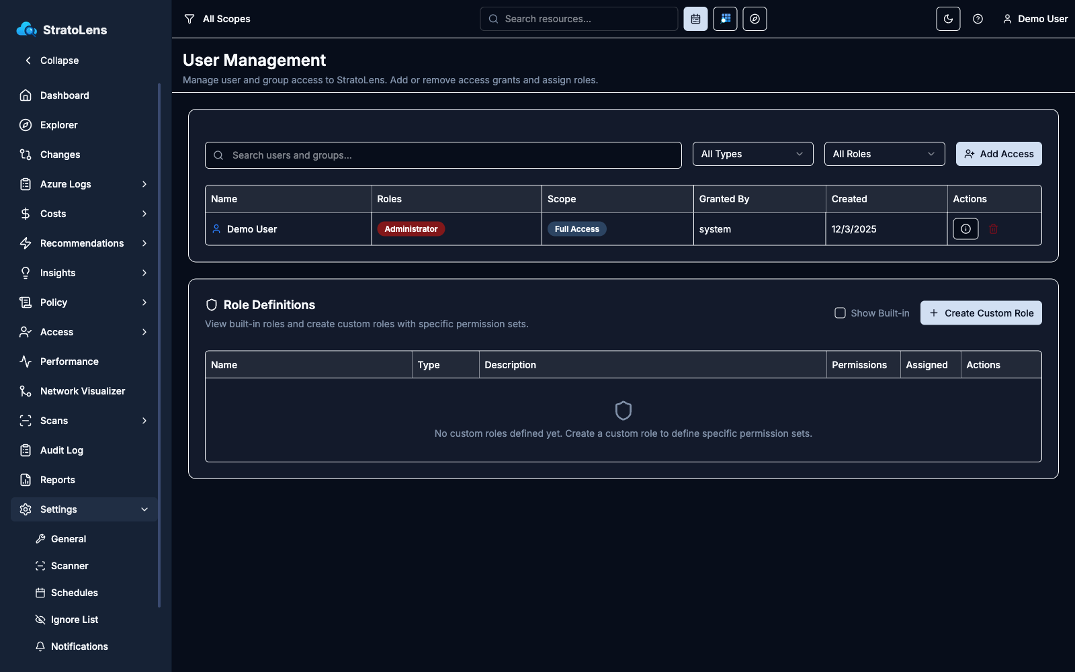Open the All Roles dropdown

click(884, 154)
